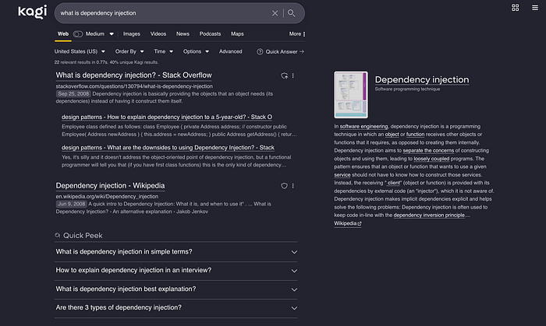Click the 'Jun 9, 2008' date tag
Viewport: 546px width, 326px height.
click(x=72, y=204)
